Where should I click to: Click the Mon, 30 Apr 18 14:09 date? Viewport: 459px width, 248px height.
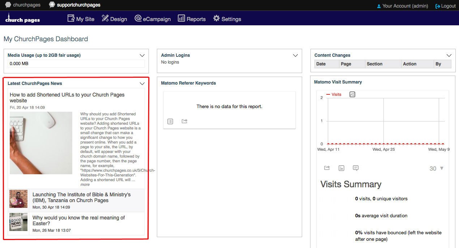coord(51,207)
